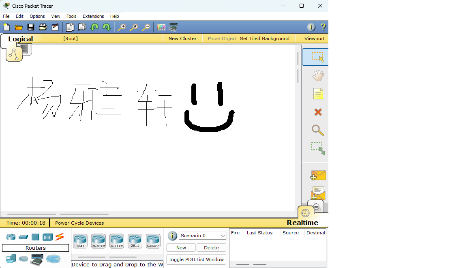Open the Custom Devices Dialog

(x=173, y=28)
